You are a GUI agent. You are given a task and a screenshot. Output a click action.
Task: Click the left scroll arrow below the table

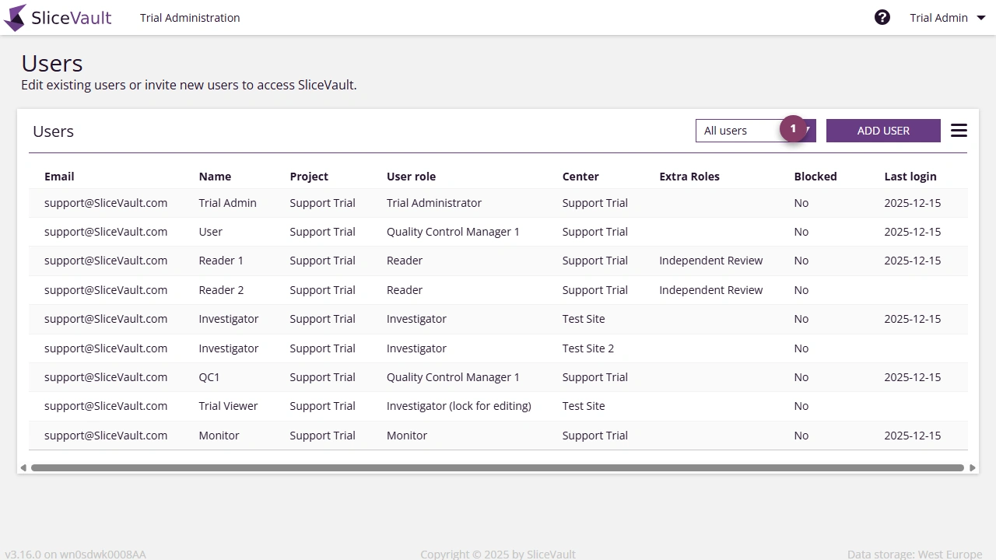(23, 467)
